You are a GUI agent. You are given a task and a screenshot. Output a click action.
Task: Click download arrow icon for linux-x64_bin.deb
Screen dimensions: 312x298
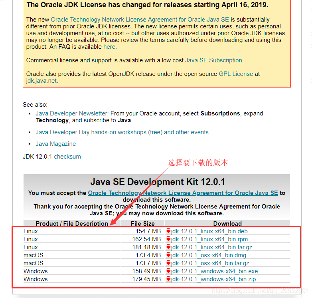[x=168, y=231]
